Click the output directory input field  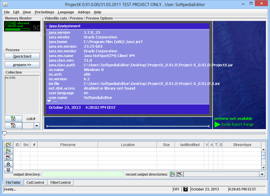(x=83, y=174)
